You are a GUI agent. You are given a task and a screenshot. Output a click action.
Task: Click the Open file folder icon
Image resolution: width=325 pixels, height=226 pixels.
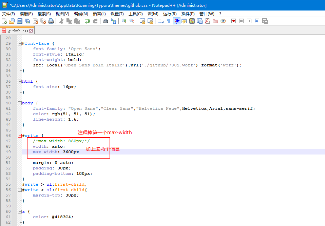click(x=12, y=21)
